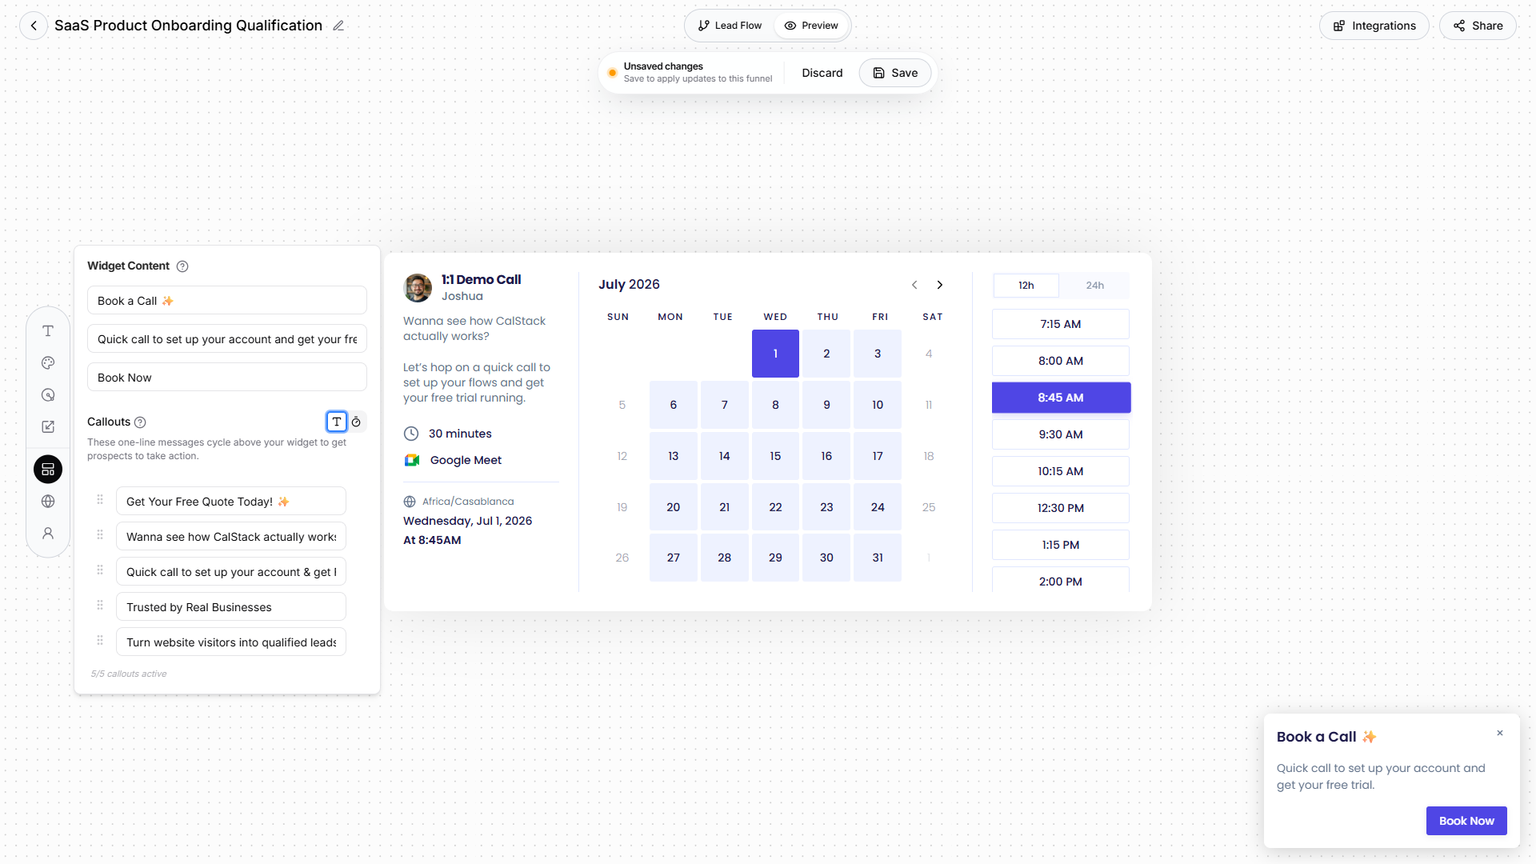Click the Africa/Casablanca timezone globe

[410, 502]
